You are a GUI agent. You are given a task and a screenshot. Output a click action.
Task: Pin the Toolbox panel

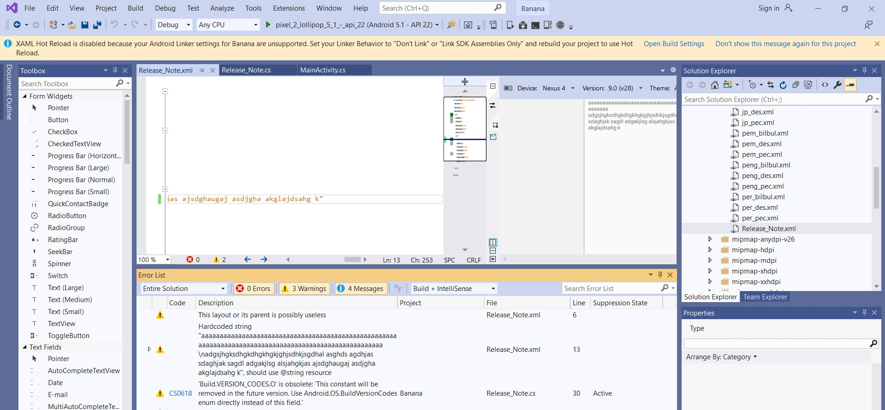point(115,71)
